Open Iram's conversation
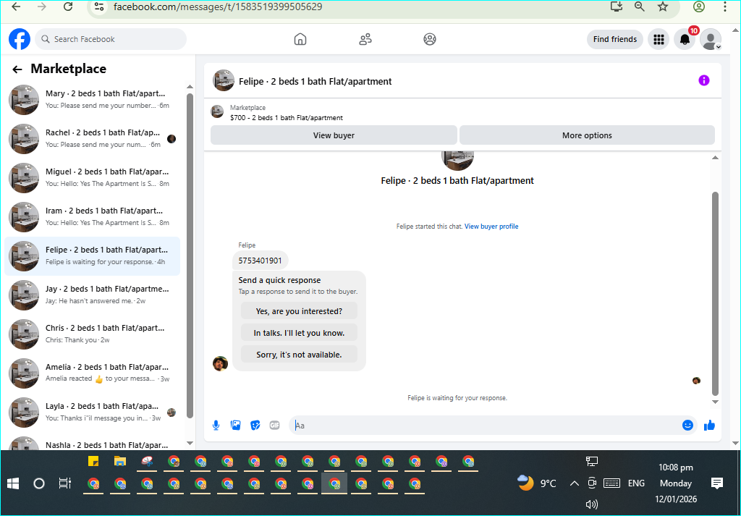The width and height of the screenshot is (741, 516). [92, 217]
